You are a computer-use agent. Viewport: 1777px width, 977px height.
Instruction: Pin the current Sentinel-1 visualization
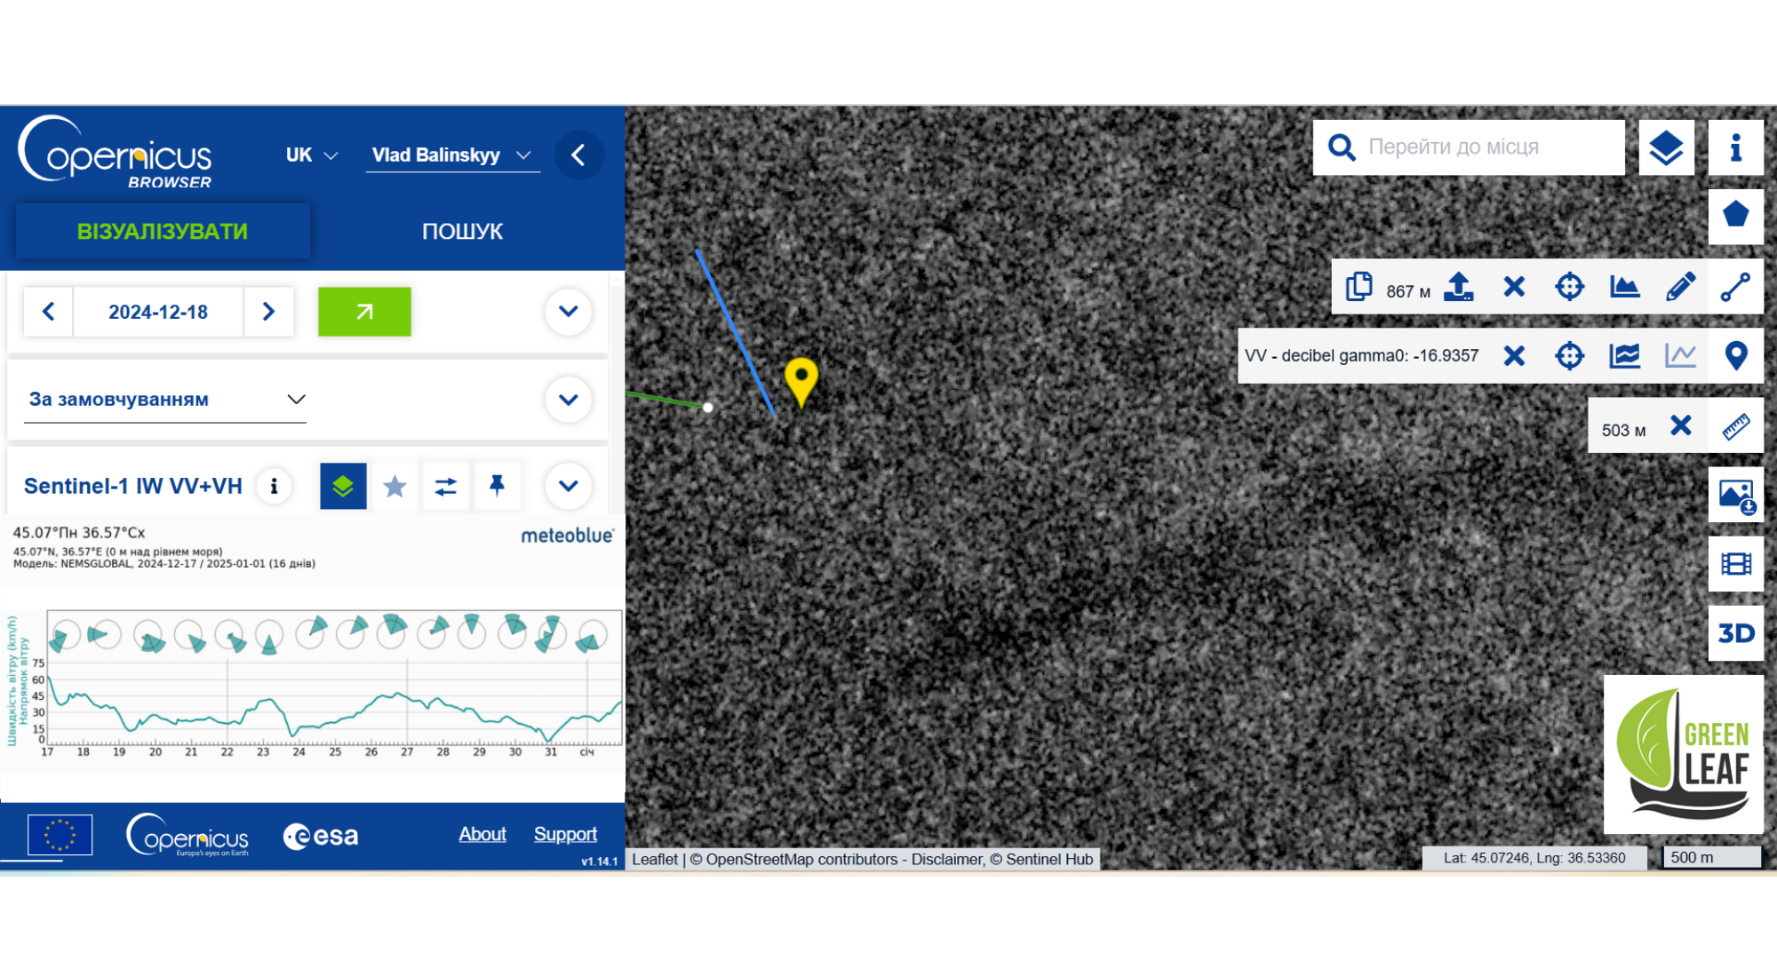(498, 486)
